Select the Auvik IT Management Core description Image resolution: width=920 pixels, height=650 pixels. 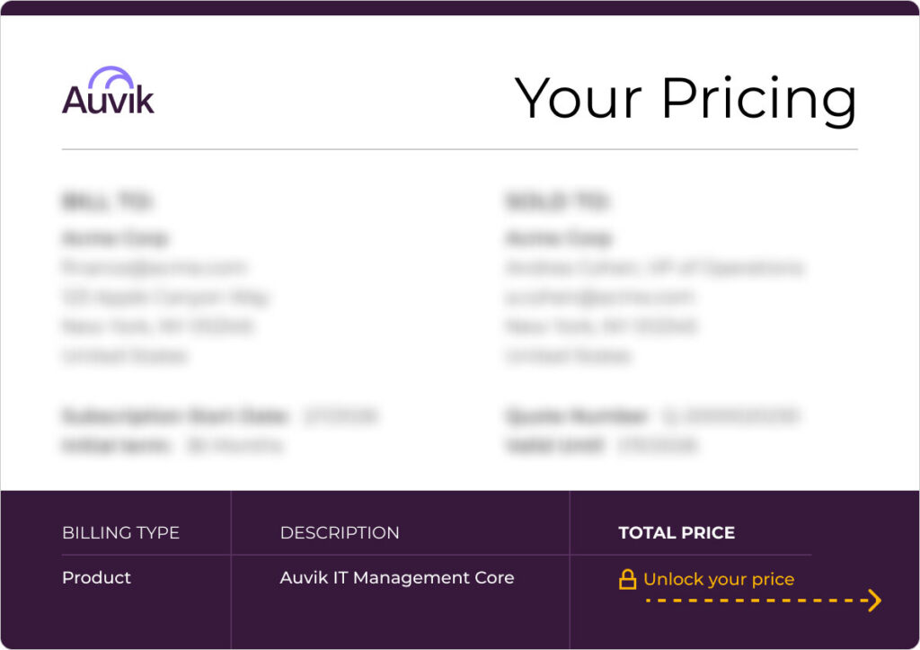(397, 578)
